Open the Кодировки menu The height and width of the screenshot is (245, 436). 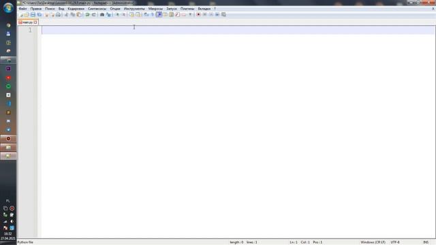pyautogui.click(x=76, y=9)
